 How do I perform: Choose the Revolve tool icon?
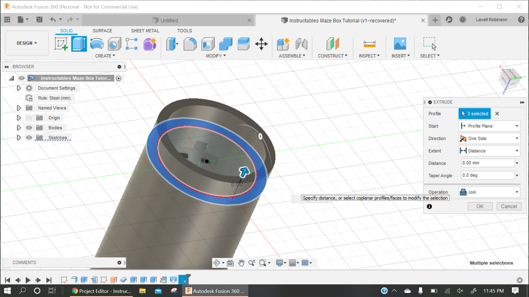[x=97, y=44]
